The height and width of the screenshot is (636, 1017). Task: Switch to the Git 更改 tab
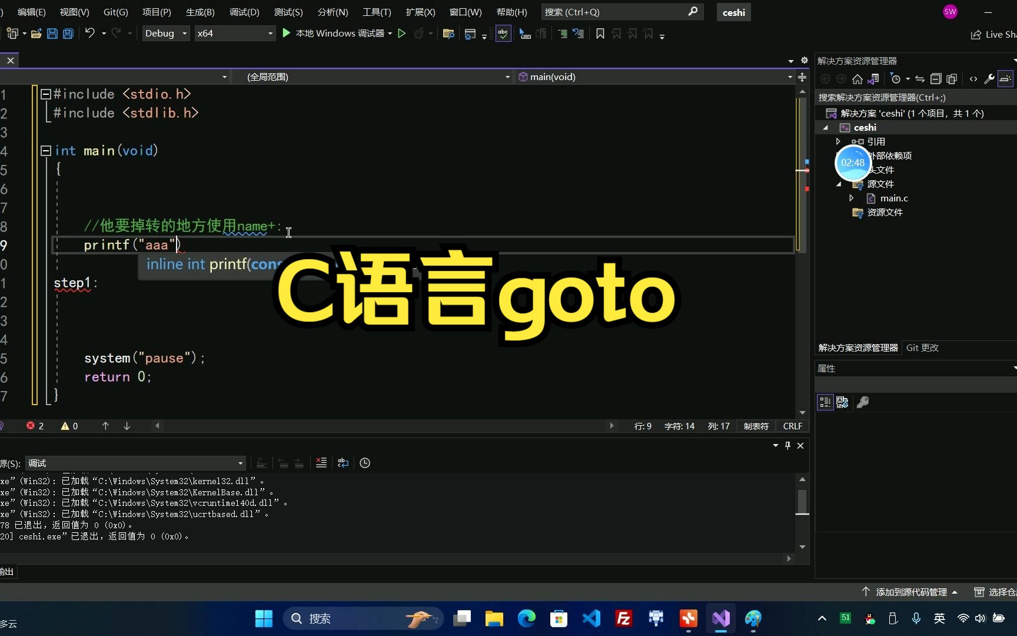pyautogui.click(x=922, y=347)
